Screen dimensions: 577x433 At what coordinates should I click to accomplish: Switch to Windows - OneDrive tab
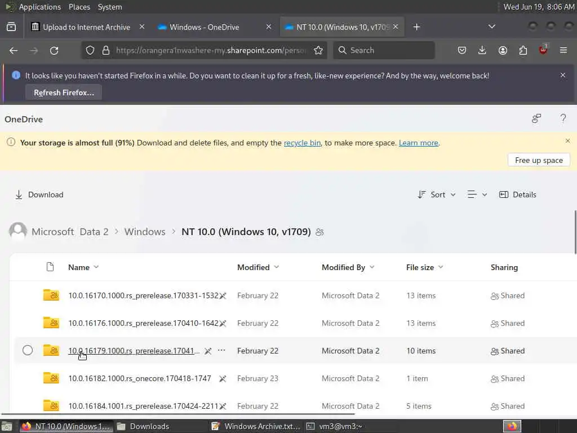[x=204, y=27]
